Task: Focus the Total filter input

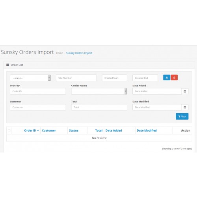Action: pyautogui.click(x=99, y=107)
